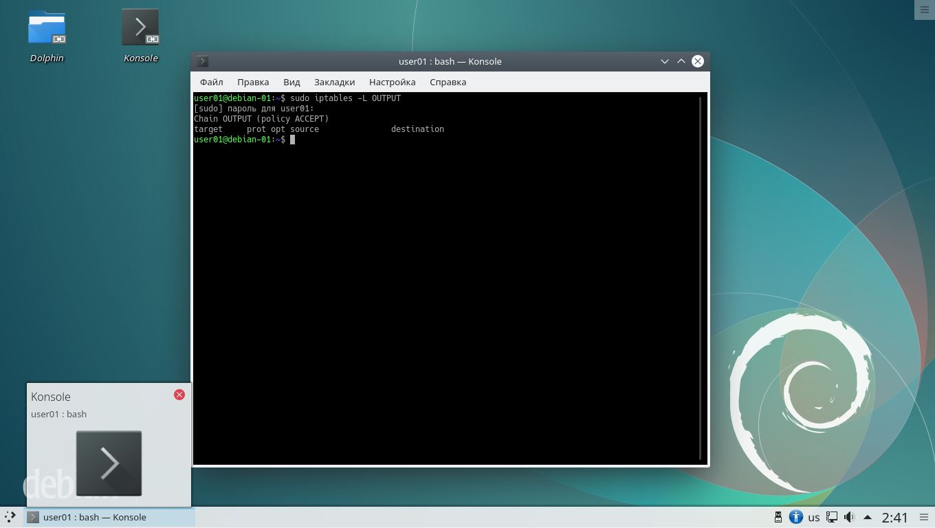Switch keyboard layout via the us indicator
935x528 pixels.
coord(814,517)
